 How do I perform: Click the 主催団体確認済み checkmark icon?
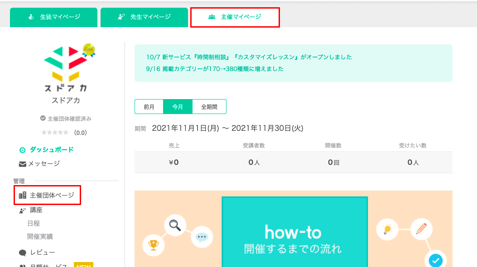(x=43, y=118)
